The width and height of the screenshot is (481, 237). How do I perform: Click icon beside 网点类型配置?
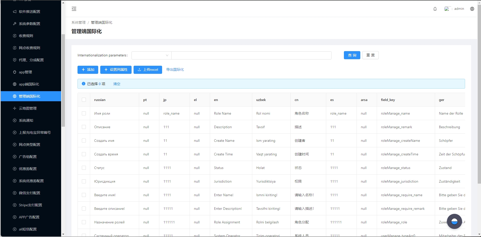click(x=15, y=145)
